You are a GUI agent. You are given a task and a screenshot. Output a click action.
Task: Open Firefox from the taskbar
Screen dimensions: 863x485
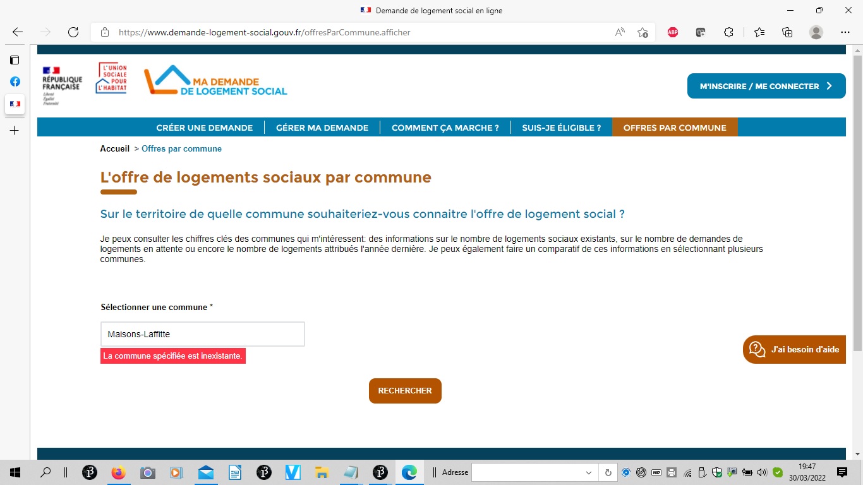click(x=118, y=472)
